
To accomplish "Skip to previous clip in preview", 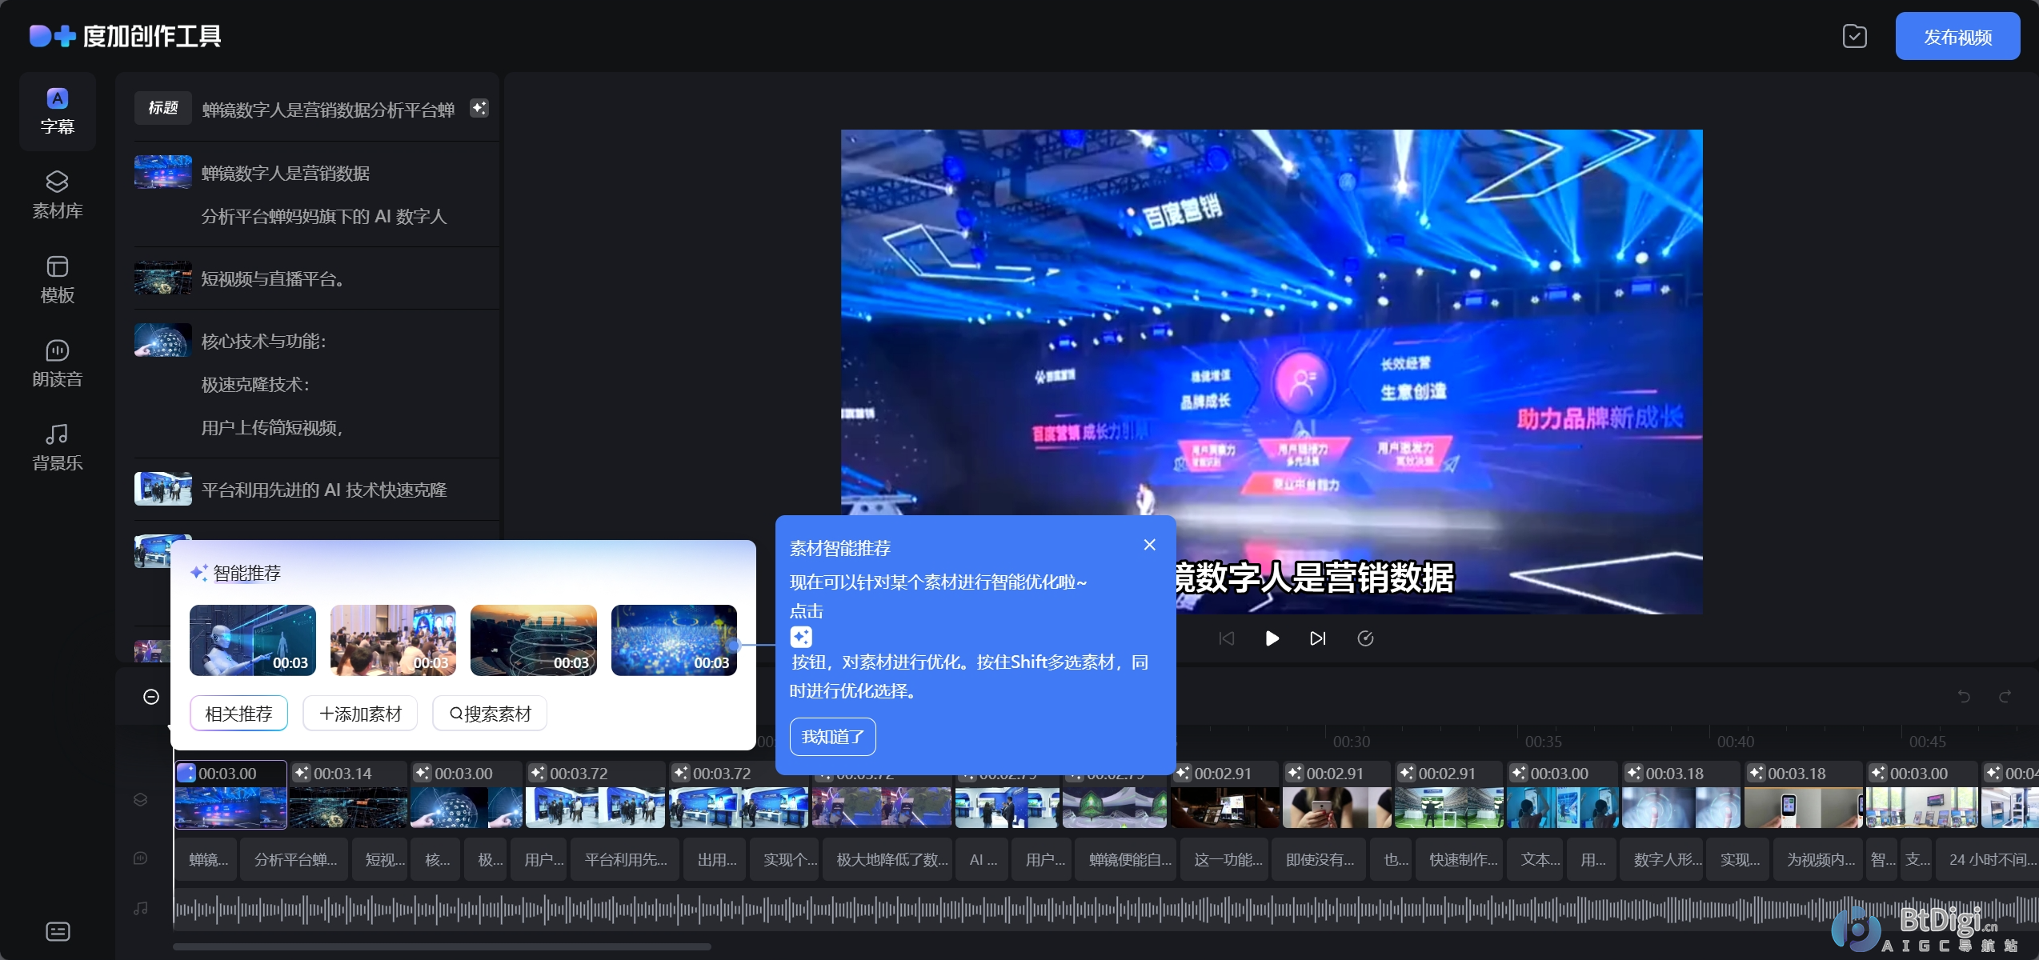I will [1226, 638].
